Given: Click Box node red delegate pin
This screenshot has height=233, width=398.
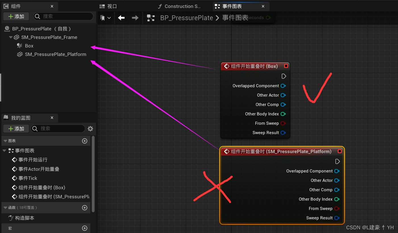Looking at the screenshot, I should click(x=286, y=66).
